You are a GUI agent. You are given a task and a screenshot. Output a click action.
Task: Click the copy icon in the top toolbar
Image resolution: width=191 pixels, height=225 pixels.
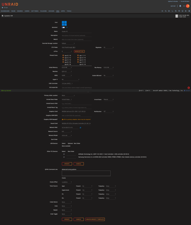click(x=176, y=11)
